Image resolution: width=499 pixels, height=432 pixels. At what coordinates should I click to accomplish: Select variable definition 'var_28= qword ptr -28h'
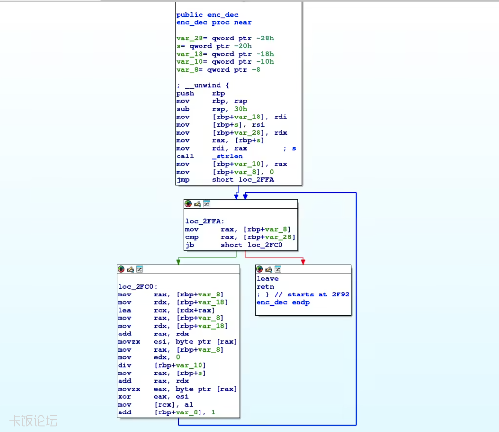click(x=225, y=38)
